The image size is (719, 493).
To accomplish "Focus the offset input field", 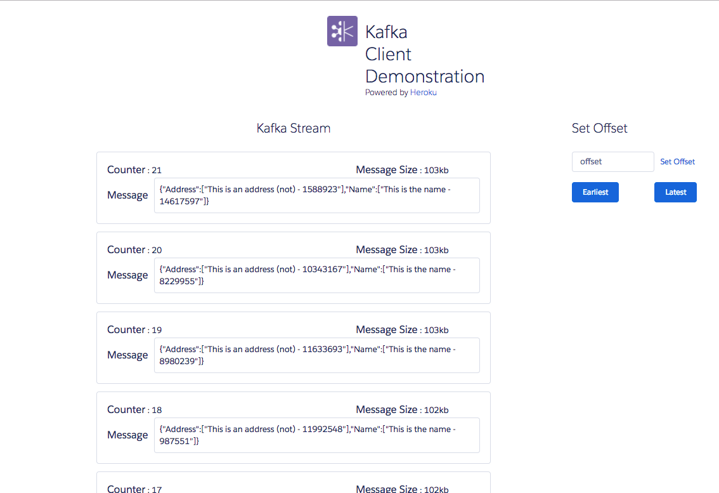I will [612, 162].
